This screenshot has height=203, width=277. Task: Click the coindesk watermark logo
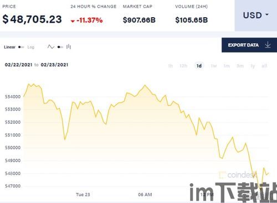click(x=237, y=175)
